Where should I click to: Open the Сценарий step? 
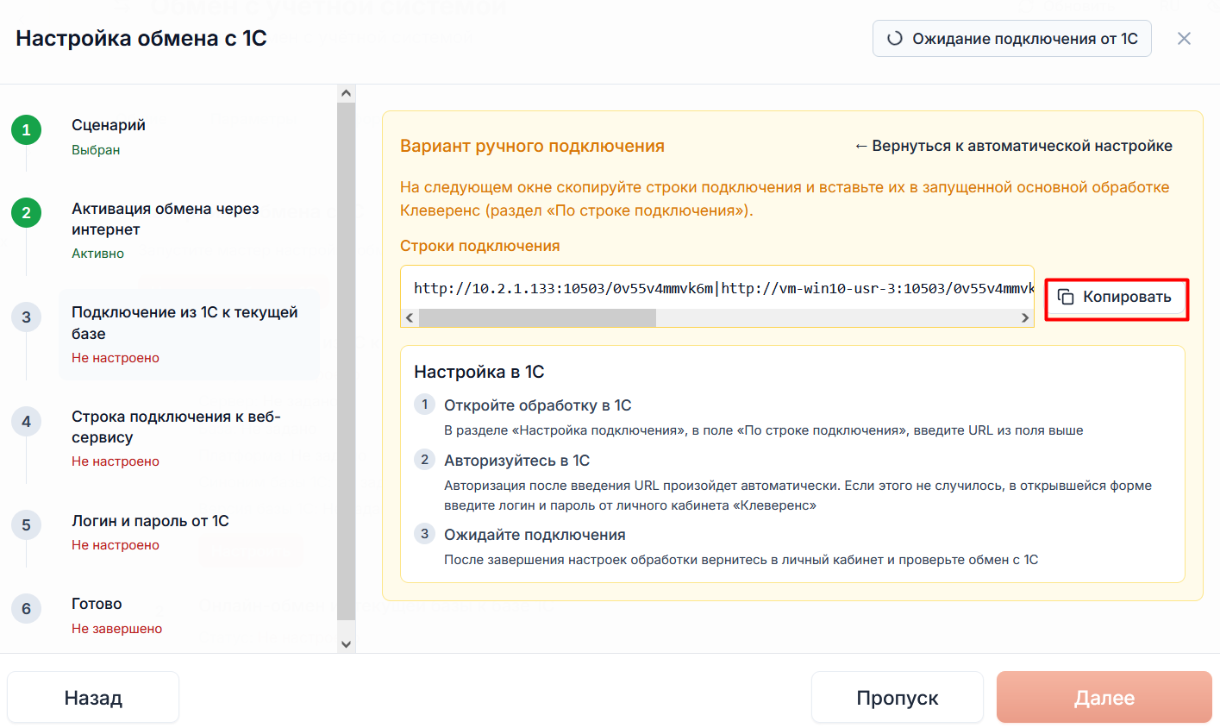pos(109,126)
